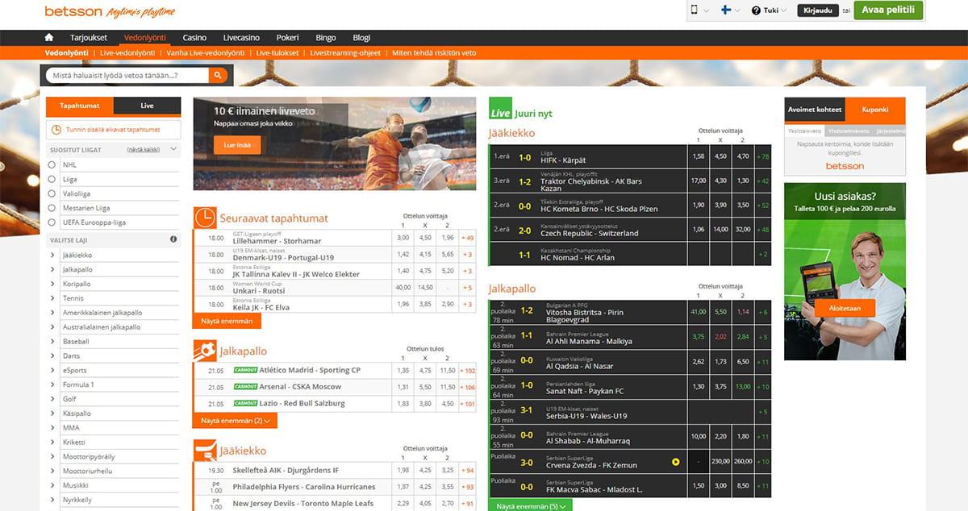The width and height of the screenshot is (968, 511).
Task: Switch to the Live tab in sidebar
Action: 147,106
